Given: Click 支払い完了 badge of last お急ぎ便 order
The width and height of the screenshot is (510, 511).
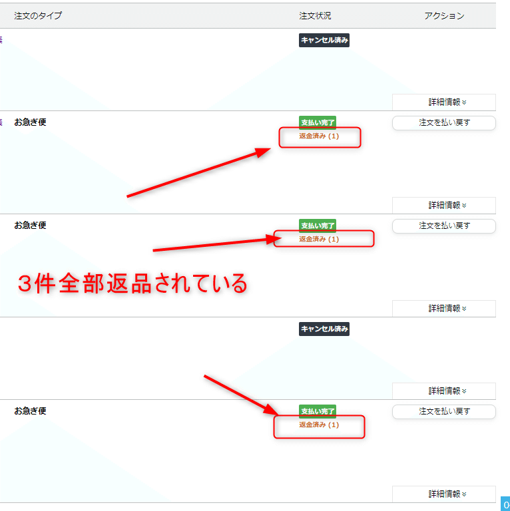Looking at the screenshot, I should tap(318, 411).
